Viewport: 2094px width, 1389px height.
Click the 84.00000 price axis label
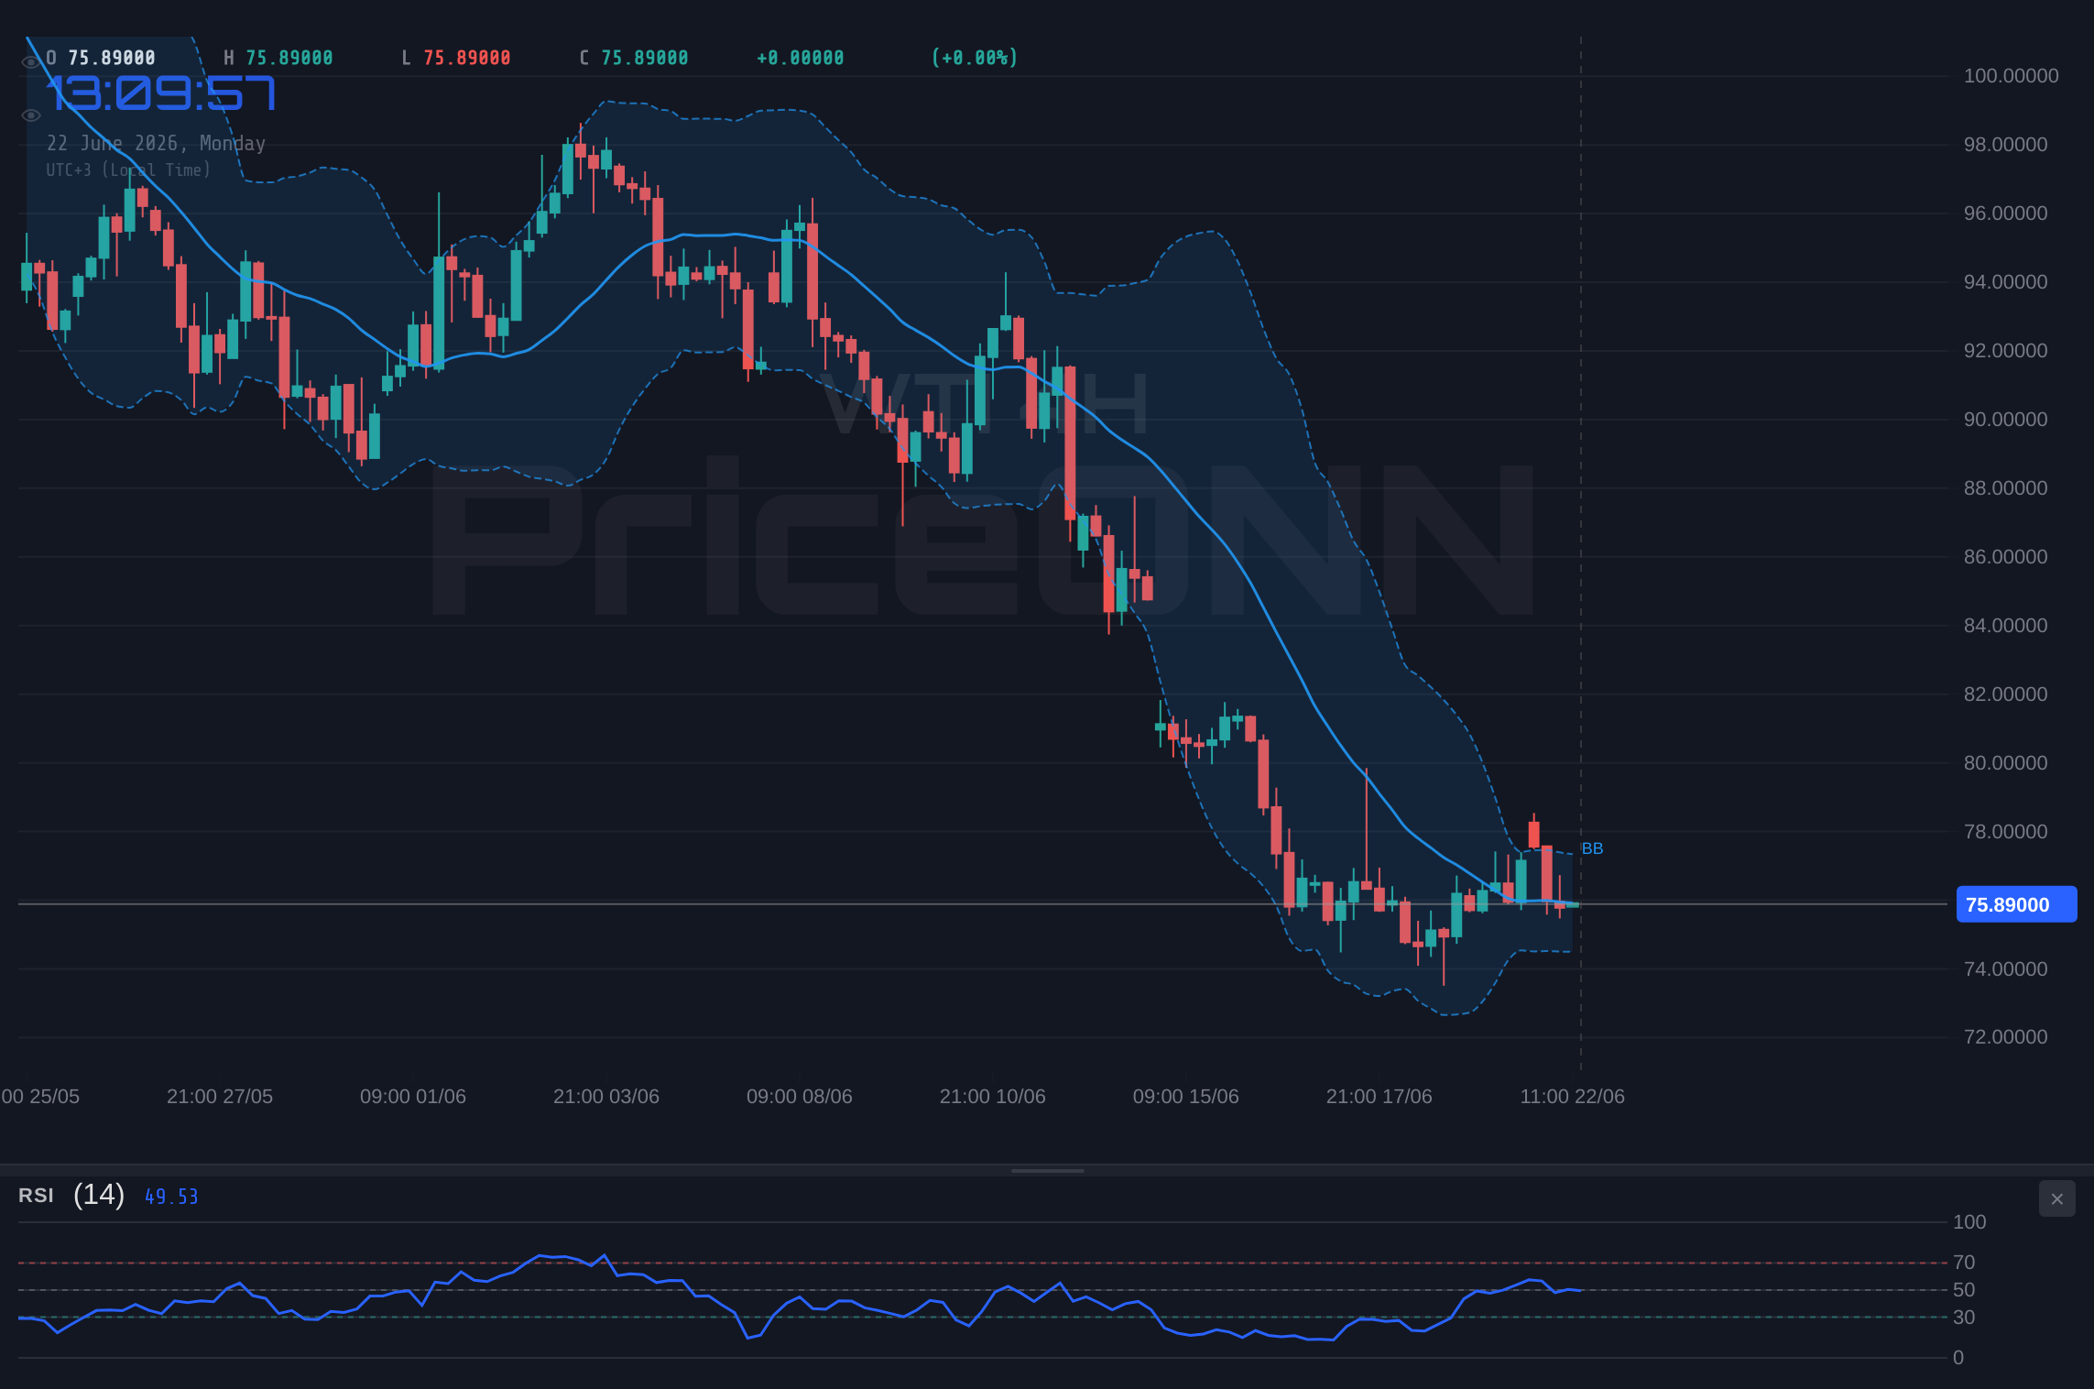[x=2005, y=626]
